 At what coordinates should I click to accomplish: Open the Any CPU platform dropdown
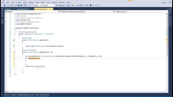pos(48,5)
